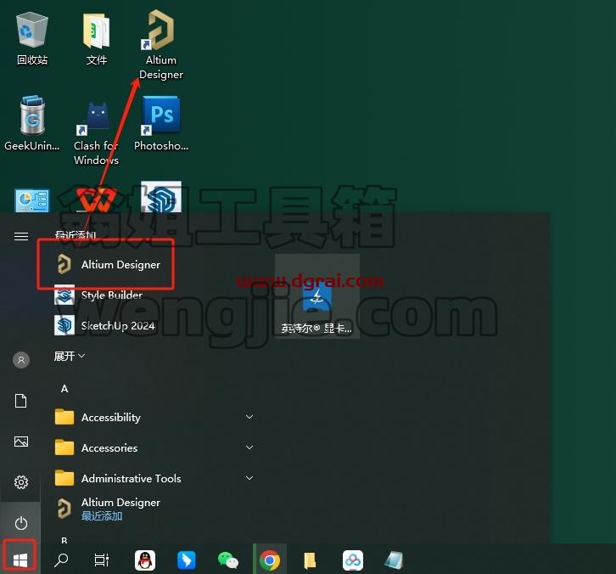616x574 pixels.
Task: Open the blue bird app on taskbar
Action: point(186,560)
